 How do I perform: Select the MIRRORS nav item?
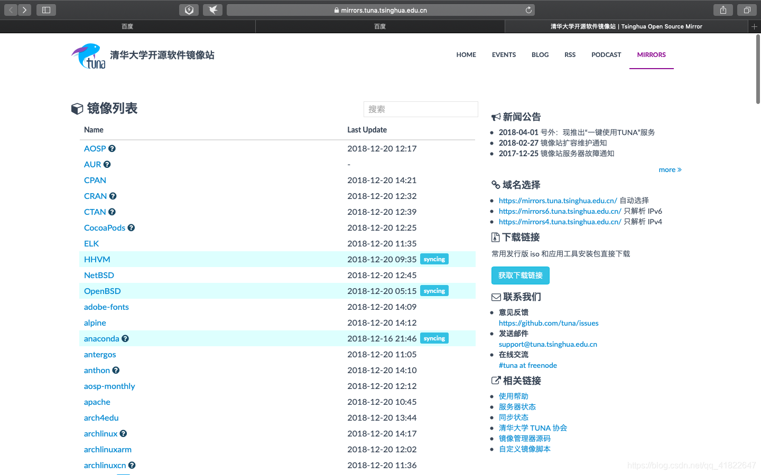[651, 55]
